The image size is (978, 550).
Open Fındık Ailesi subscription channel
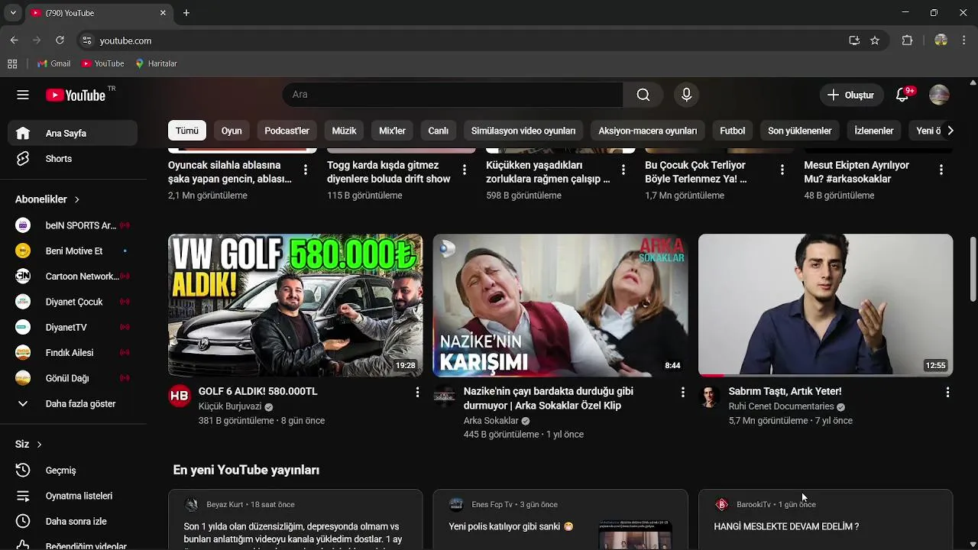click(73, 353)
